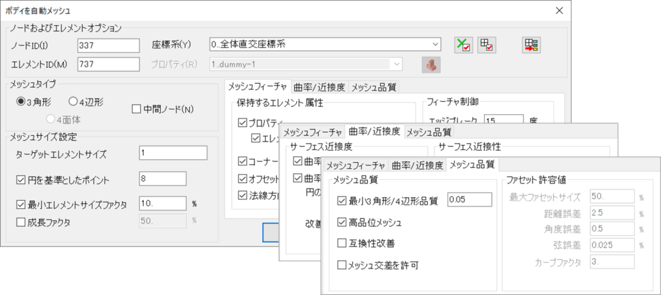
Task: Enable the 成長ファクタ checkbox
Action: click(21, 222)
